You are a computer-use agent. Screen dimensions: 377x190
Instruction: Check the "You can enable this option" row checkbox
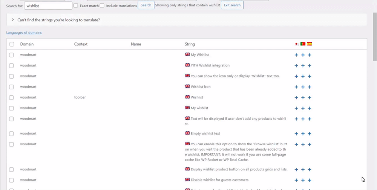click(x=11, y=144)
